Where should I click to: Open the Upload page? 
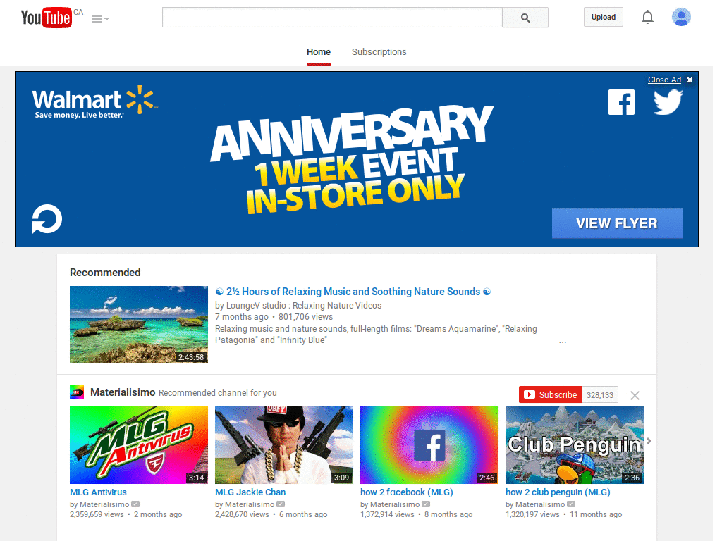click(604, 17)
